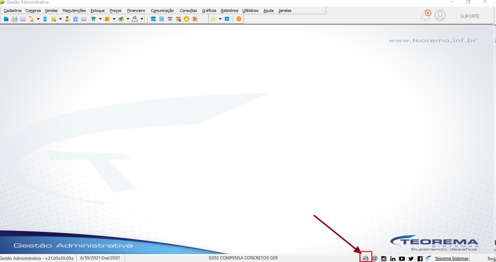Expand dropdown arrow beside orange box icon
This screenshot has height=262, width=496.
pos(114,19)
